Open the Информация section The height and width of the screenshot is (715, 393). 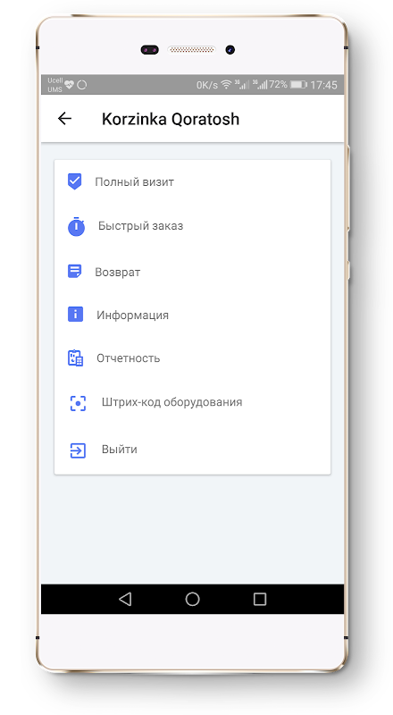192,315
